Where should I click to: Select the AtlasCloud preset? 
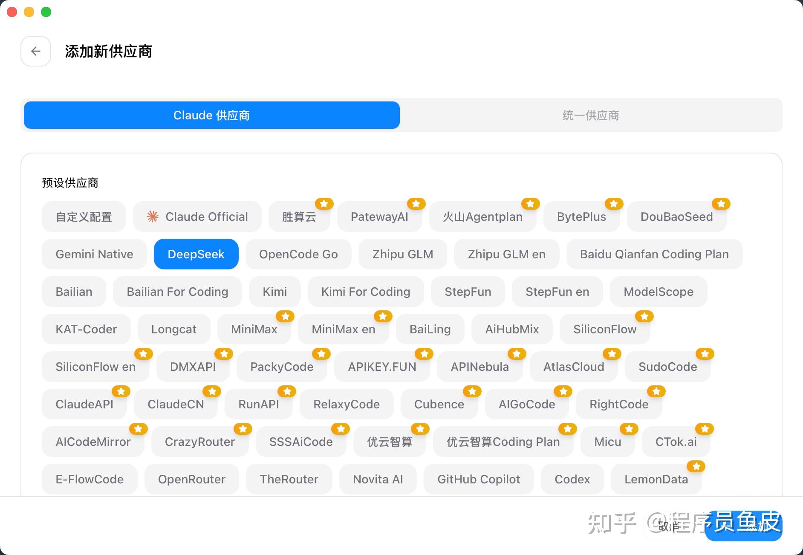(574, 367)
